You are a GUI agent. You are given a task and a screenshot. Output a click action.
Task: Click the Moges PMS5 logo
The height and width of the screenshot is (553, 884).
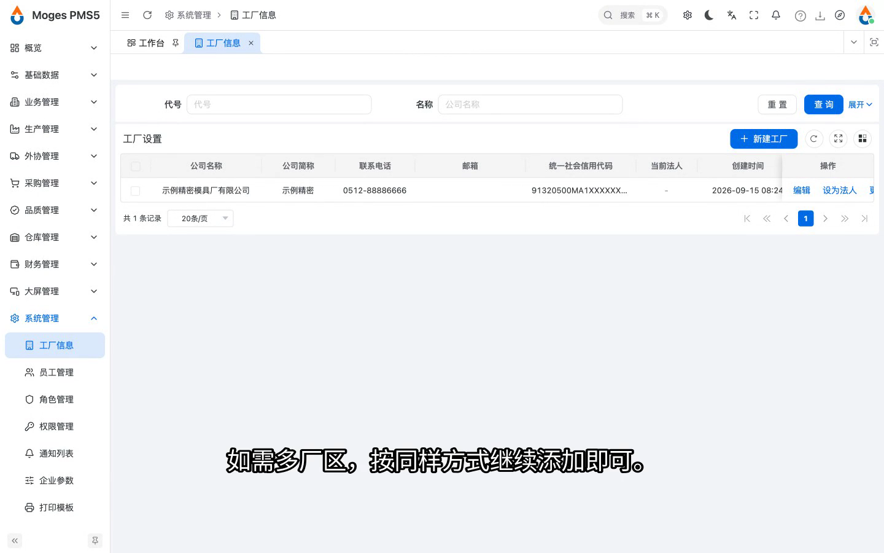(55, 15)
